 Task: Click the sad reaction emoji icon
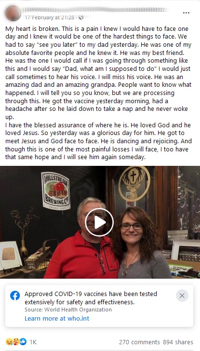(x=9, y=341)
